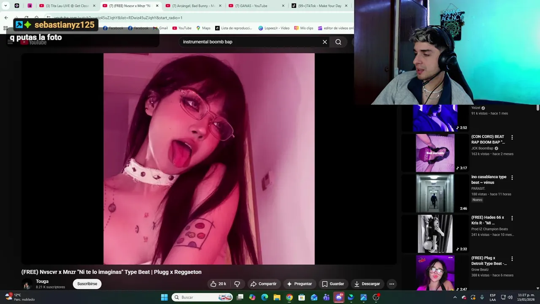Open Microsoft Teams taskbar icon
Image resolution: width=540 pixels, height=304 pixels.
coord(326,297)
